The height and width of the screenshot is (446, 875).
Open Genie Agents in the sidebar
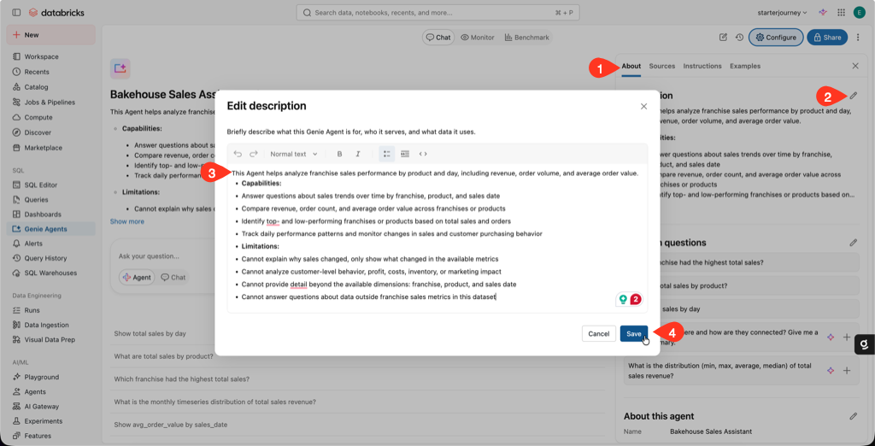point(50,229)
